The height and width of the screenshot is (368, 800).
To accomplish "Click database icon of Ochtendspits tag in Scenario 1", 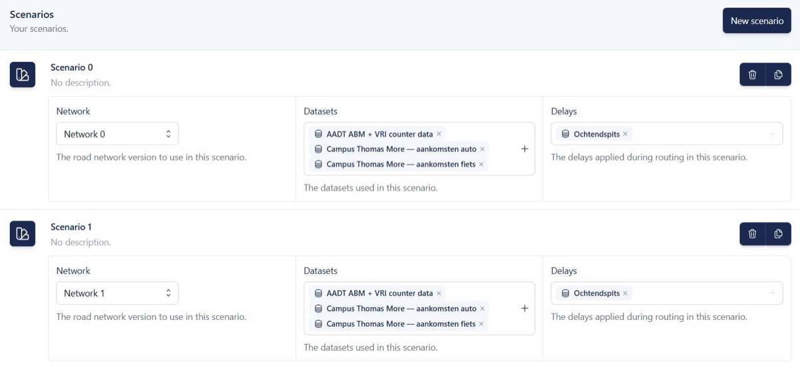I will 566,293.
